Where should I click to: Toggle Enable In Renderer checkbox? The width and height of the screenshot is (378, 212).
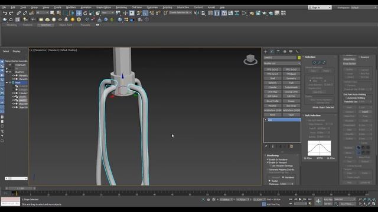268,160
